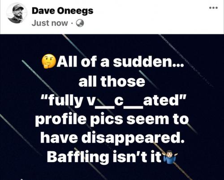This screenshot has width=224, height=180.
Task: Click the globe public audience icon
Action: click(80, 23)
